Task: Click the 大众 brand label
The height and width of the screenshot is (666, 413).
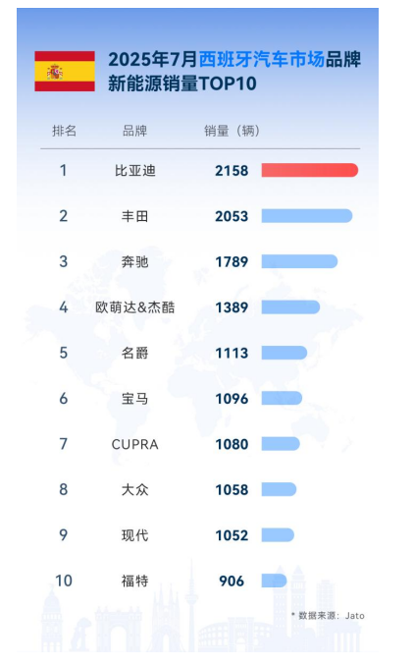Action: click(134, 490)
